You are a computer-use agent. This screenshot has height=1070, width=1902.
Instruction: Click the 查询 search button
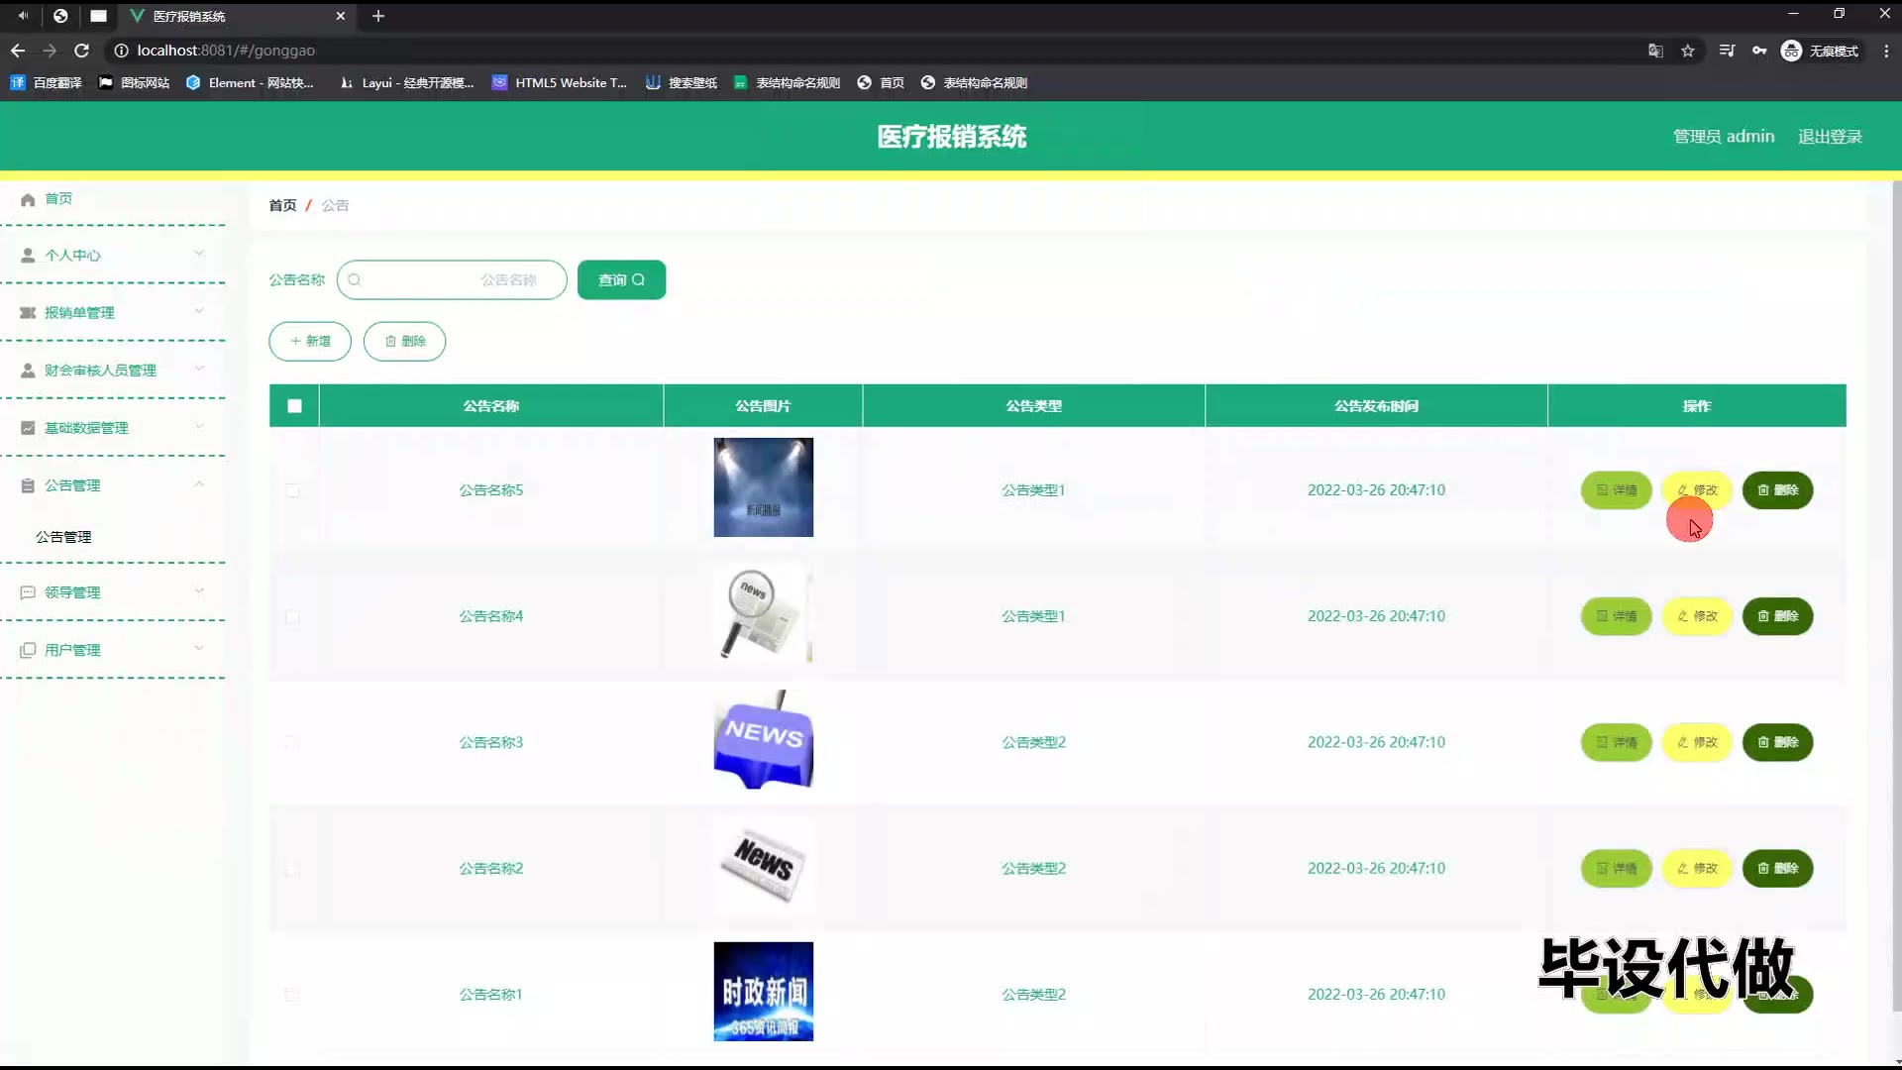pos(621,280)
